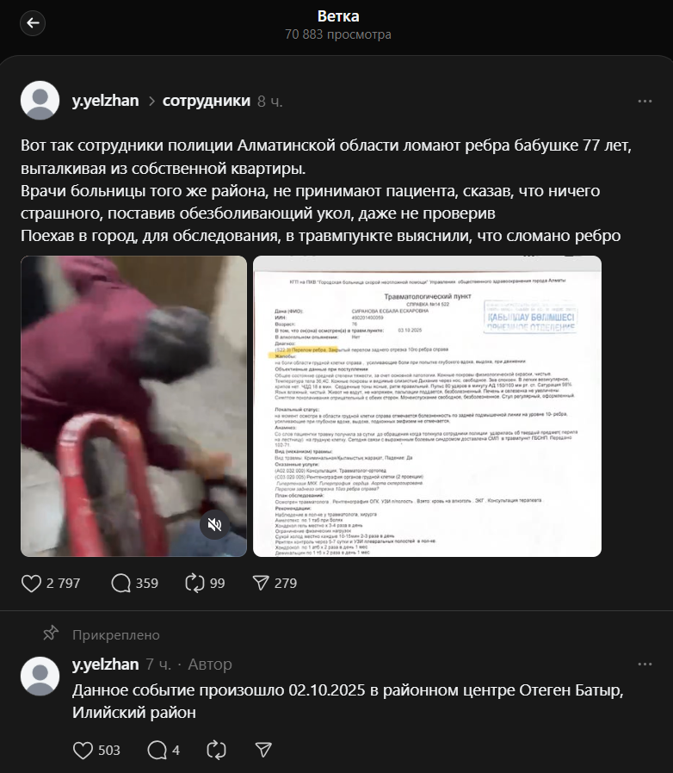
Task: Click the avatar beside pinned reply
Action: (x=40, y=677)
